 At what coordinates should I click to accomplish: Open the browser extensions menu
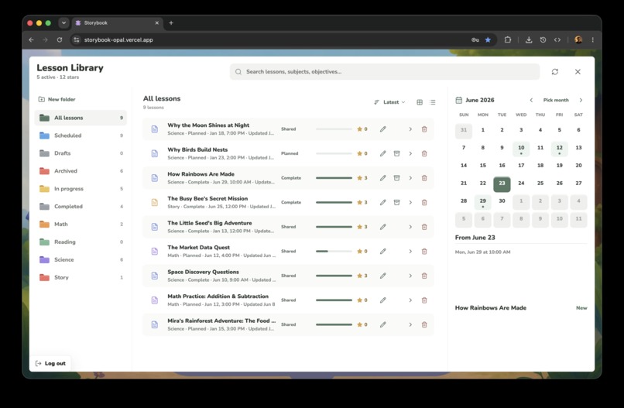508,39
